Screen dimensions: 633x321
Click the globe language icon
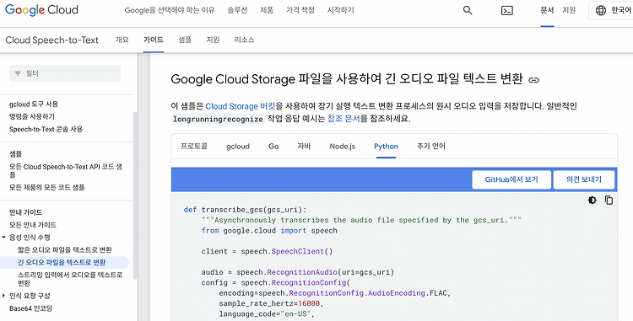601,10
